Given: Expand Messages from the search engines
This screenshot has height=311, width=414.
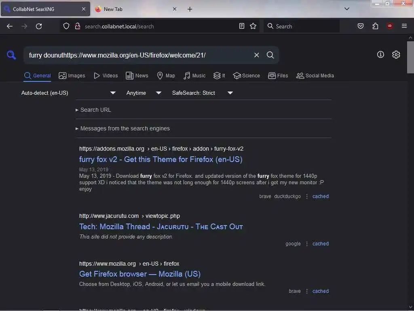Looking at the screenshot, I should 123,128.
